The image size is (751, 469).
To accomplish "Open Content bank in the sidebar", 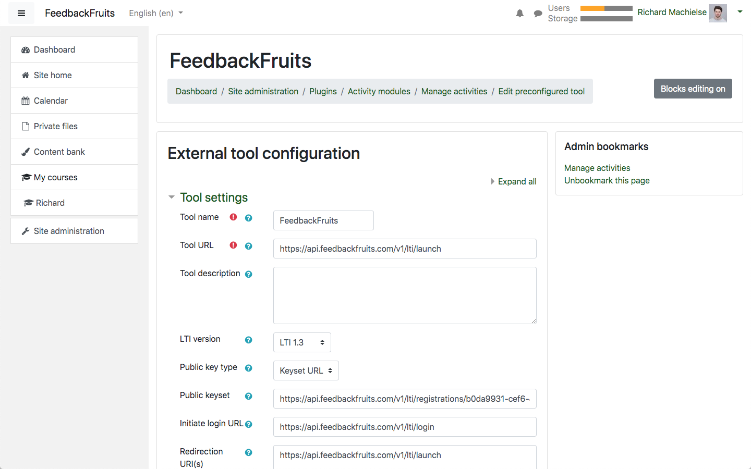I will coord(75,152).
